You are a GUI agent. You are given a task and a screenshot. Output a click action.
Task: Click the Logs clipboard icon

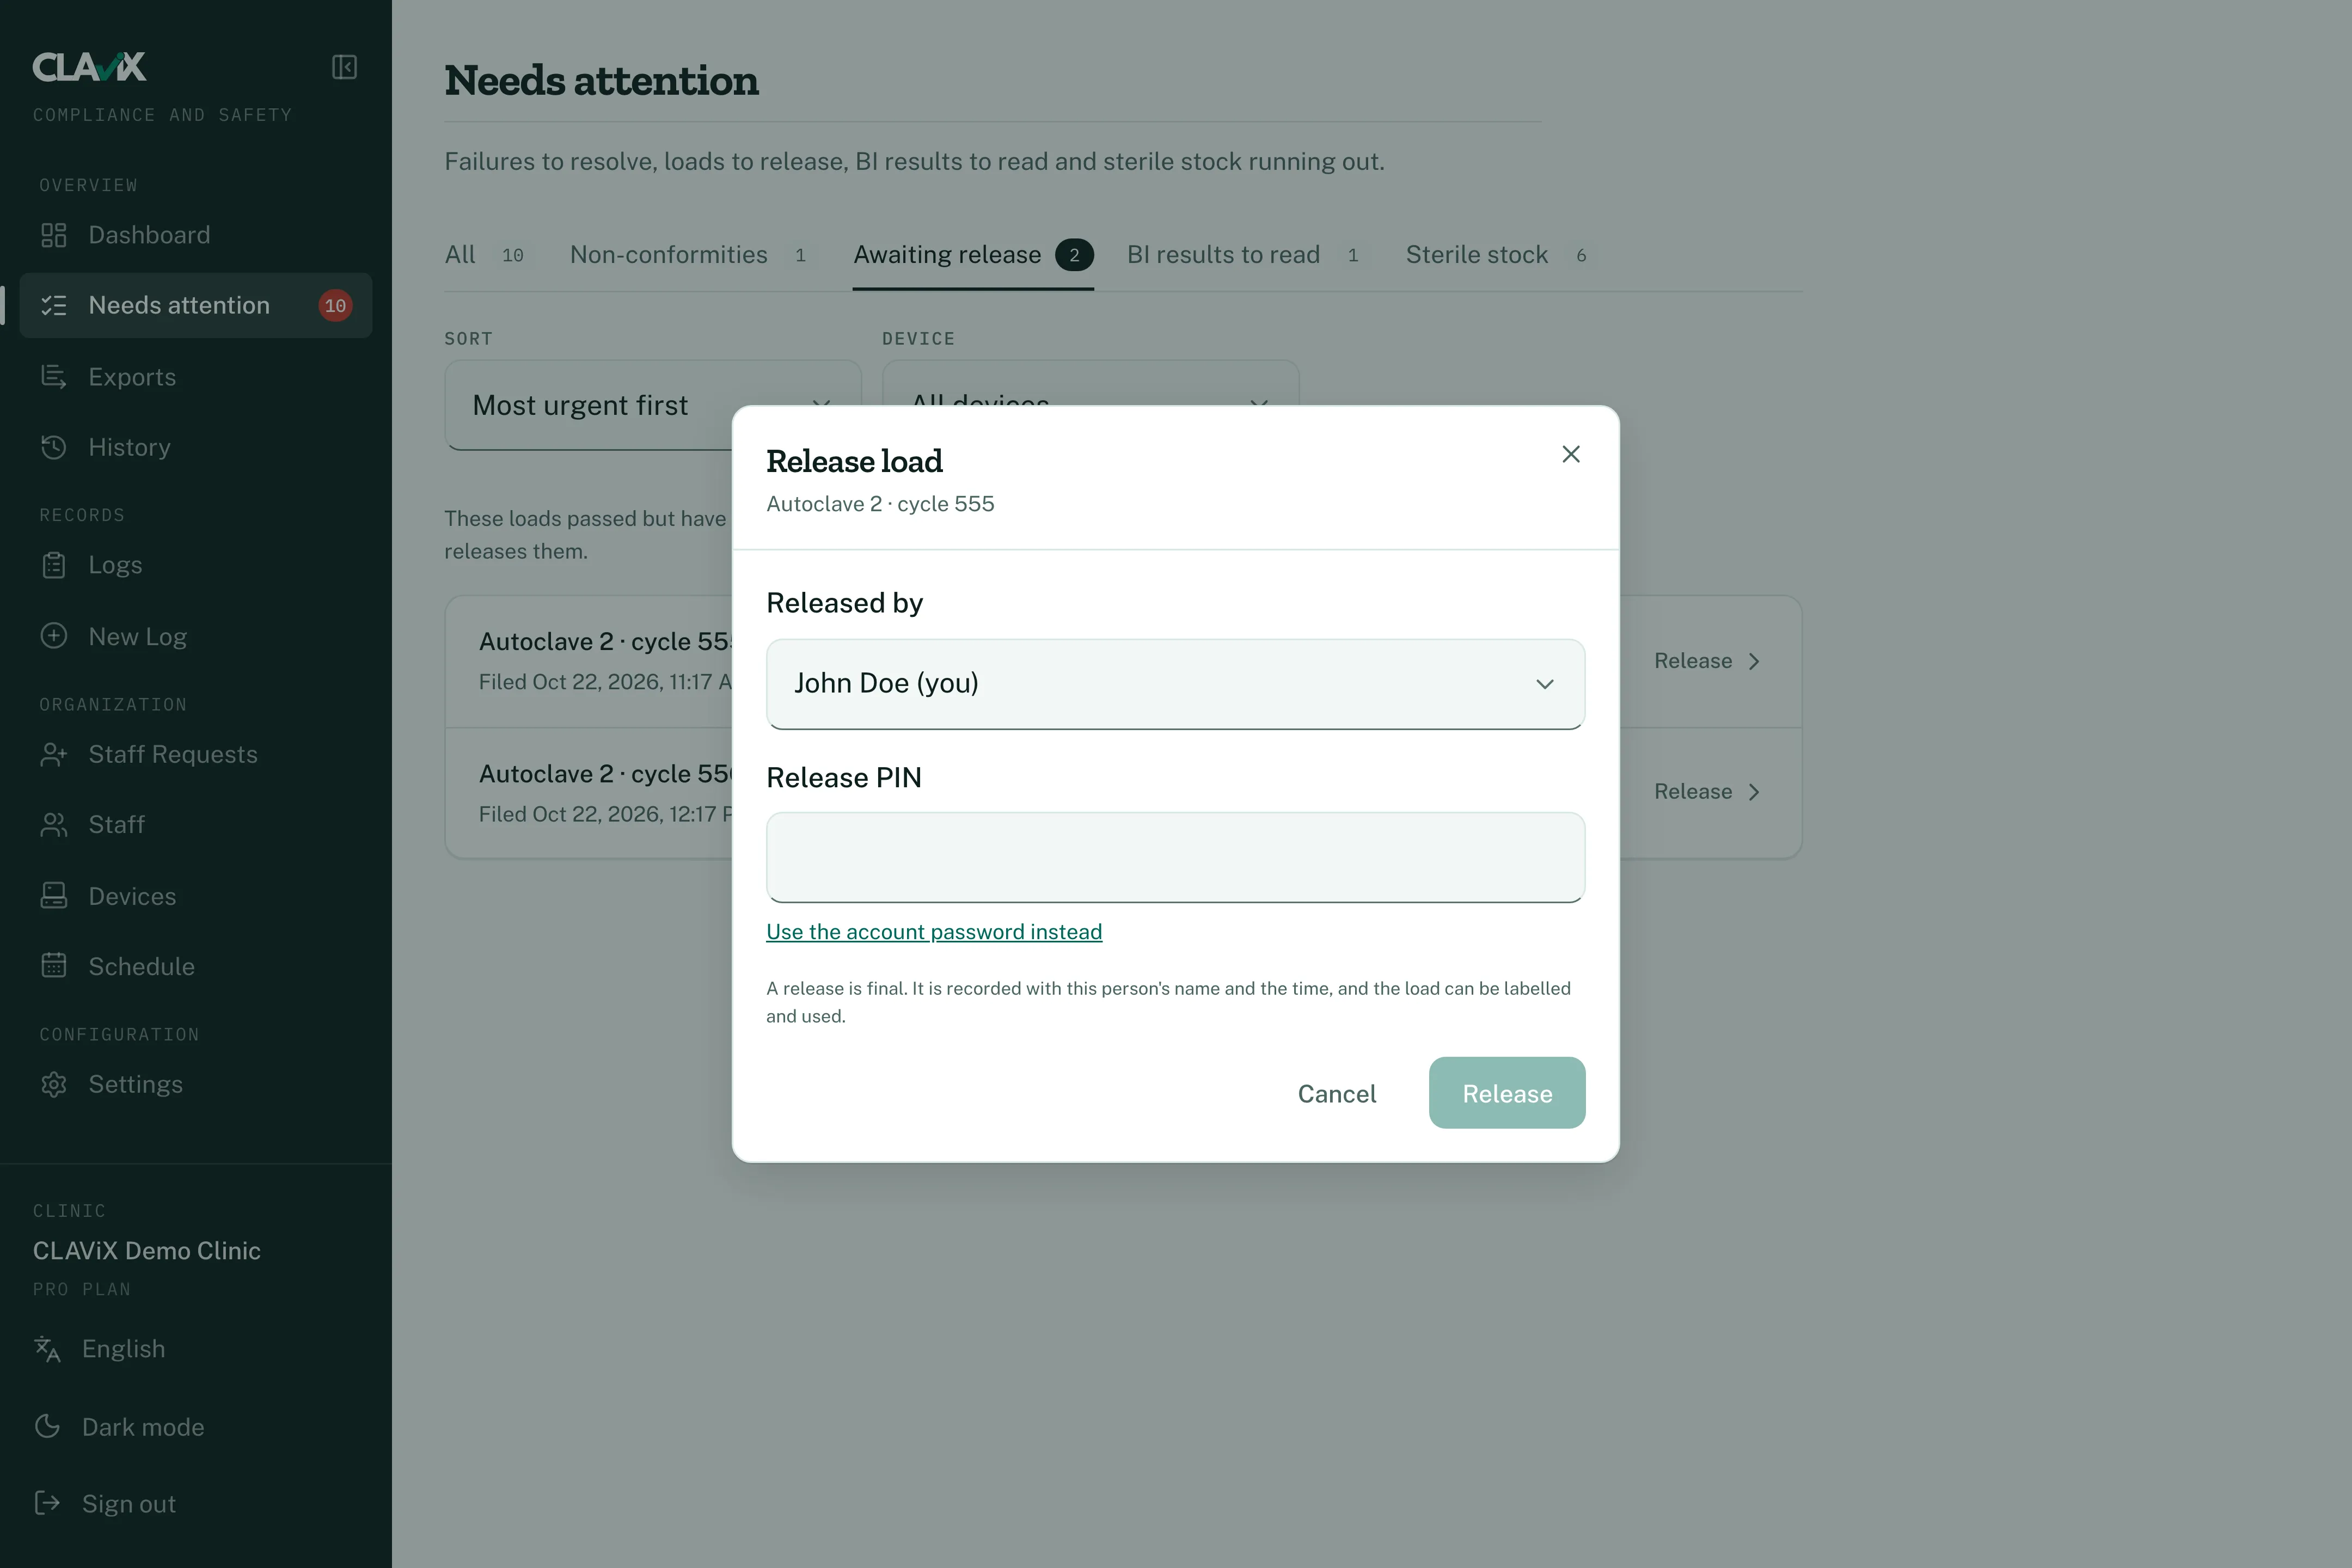coord(54,565)
